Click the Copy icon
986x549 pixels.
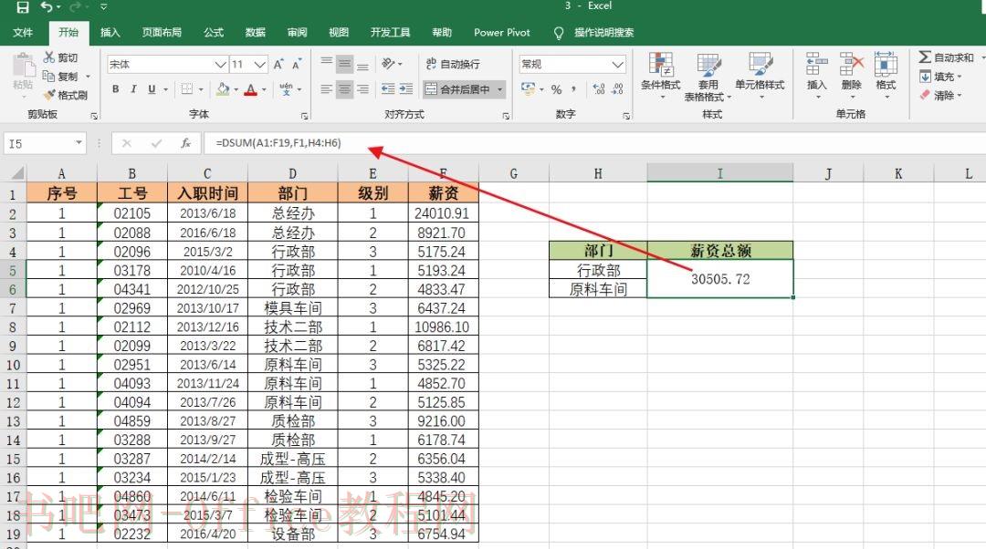[x=49, y=76]
